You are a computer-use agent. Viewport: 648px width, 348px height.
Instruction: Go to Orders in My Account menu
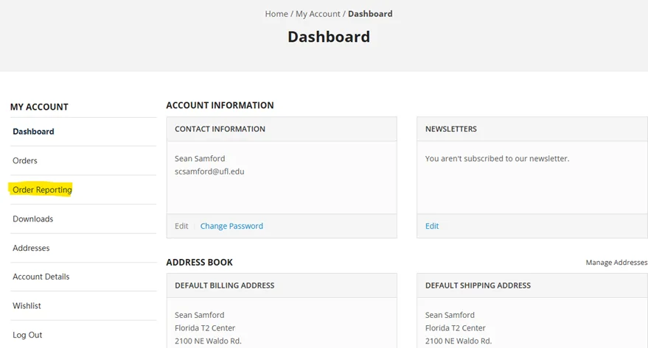coord(25,161)
